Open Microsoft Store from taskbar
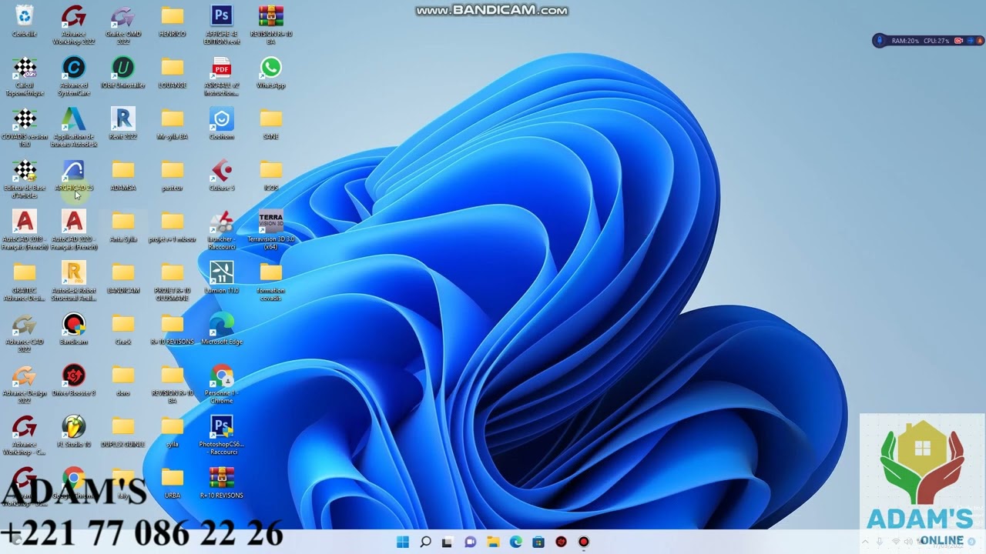This screenshot has height=554, width=986. pyautogui.click(x=538, y=542)
